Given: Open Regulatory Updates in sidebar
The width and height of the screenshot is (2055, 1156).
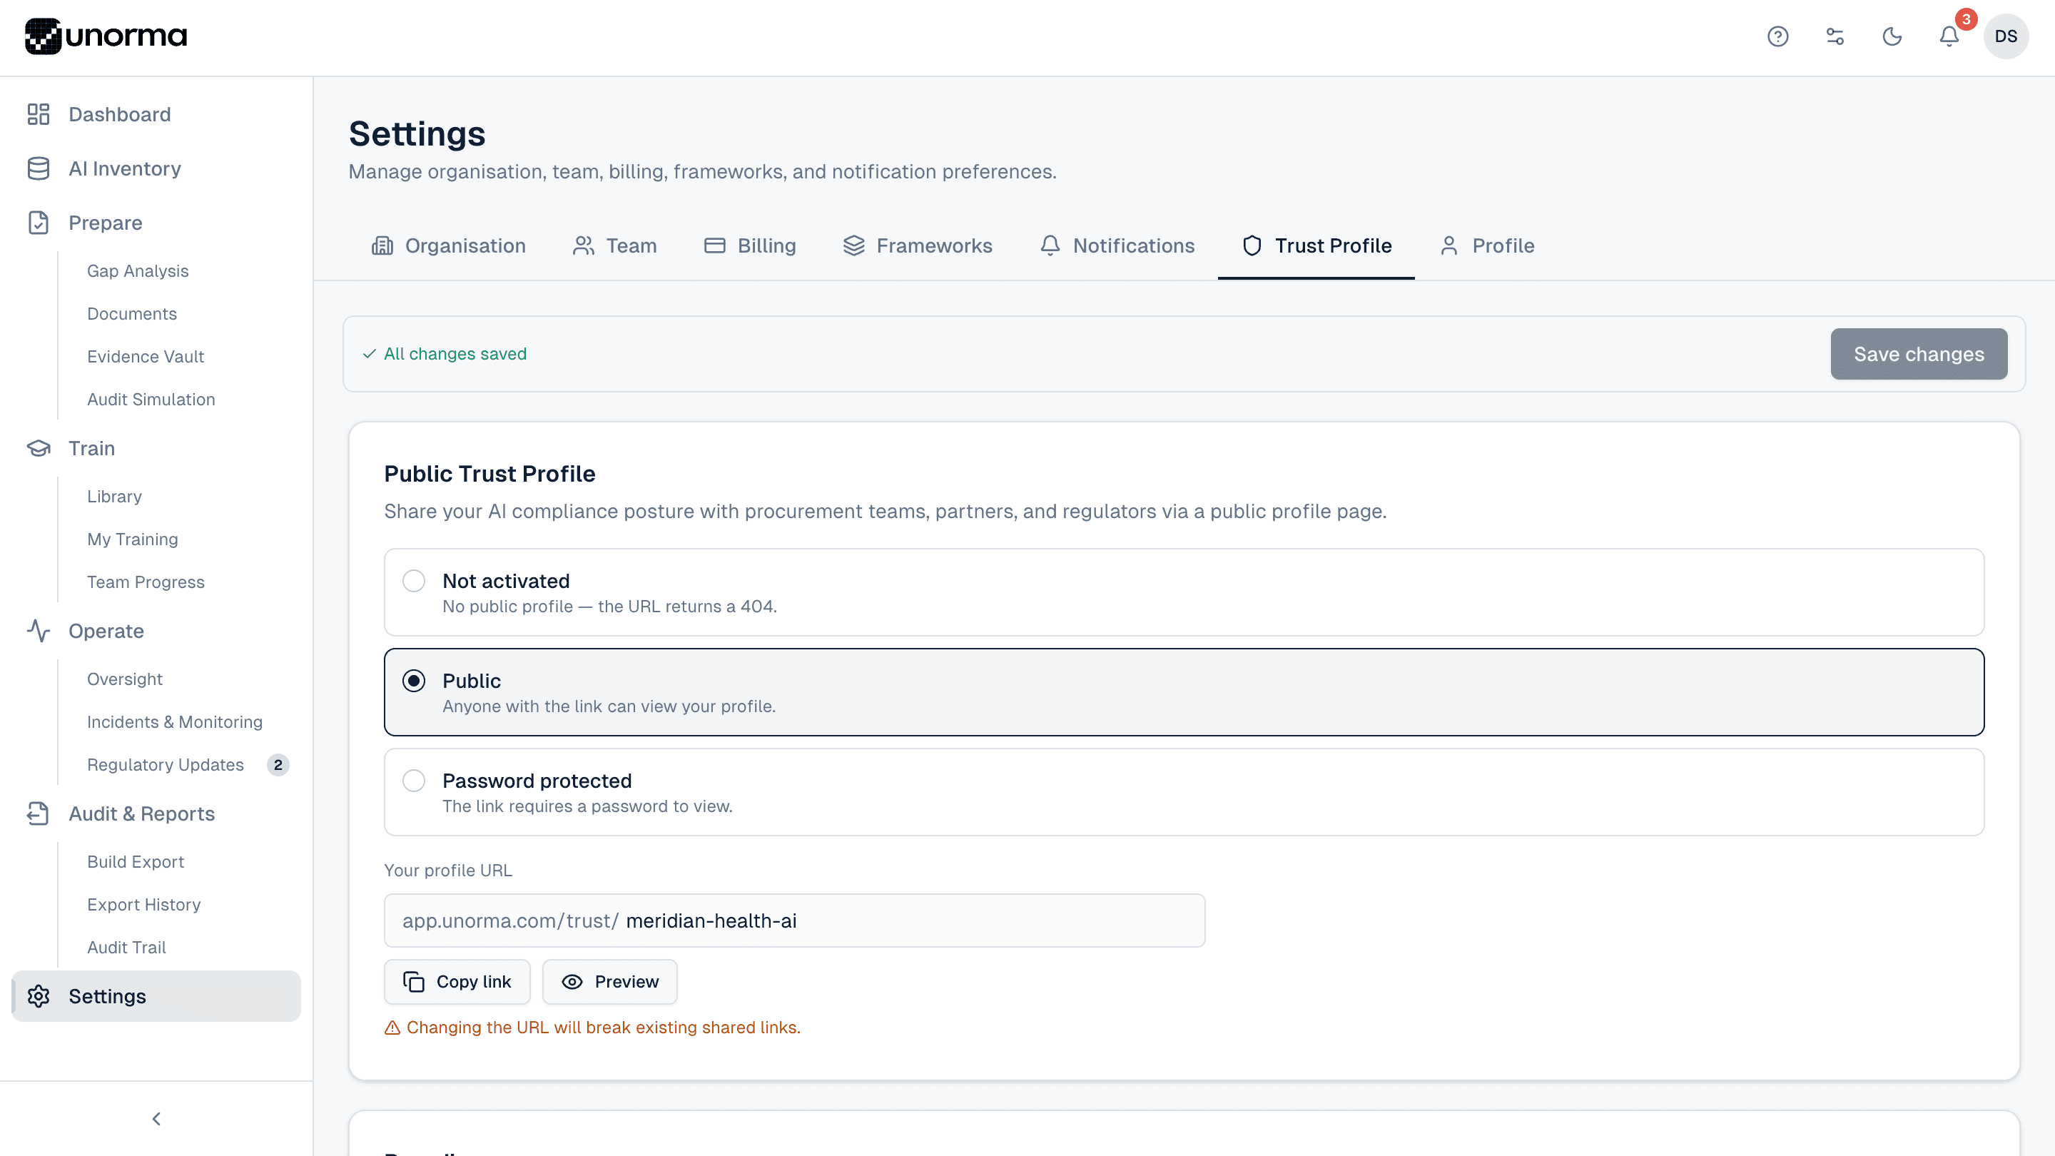Looking at the screenshot, I should click(165, 765).
